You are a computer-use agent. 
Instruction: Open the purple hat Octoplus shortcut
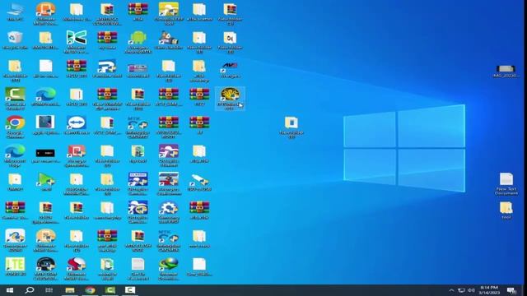pos(169,155)
